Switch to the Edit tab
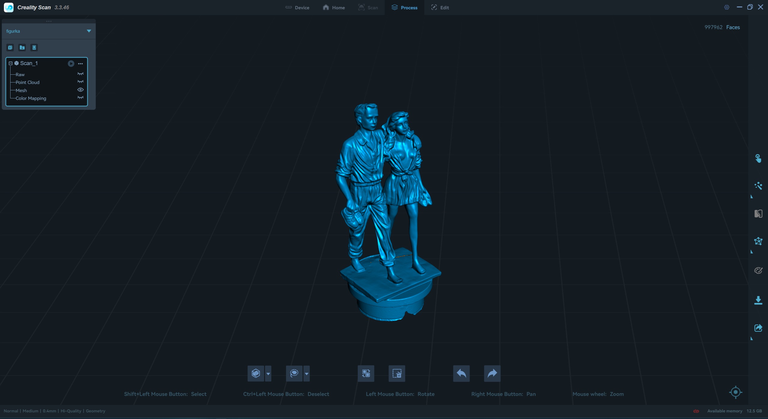This screenshot has height=419, width=768. [440, 7]
